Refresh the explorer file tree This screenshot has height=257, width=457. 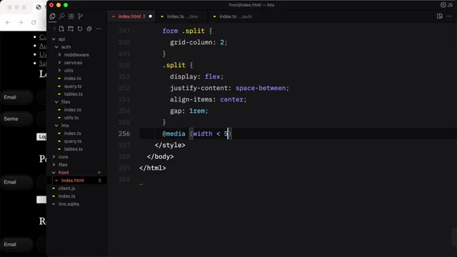click(80, 29)
